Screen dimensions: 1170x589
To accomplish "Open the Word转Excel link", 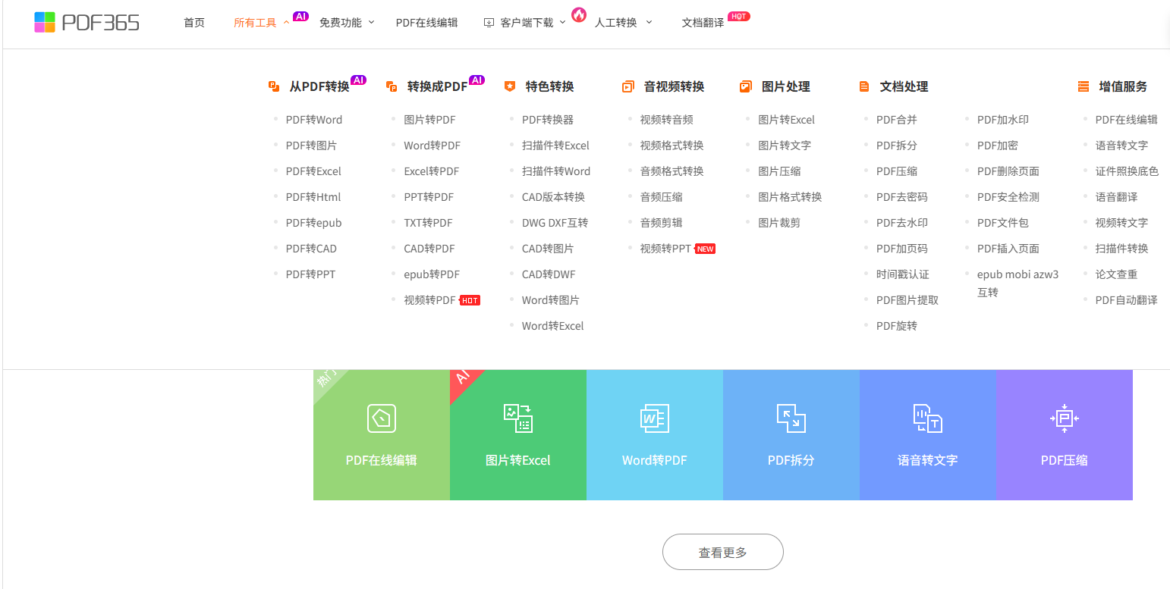I will tap(553, 326).
